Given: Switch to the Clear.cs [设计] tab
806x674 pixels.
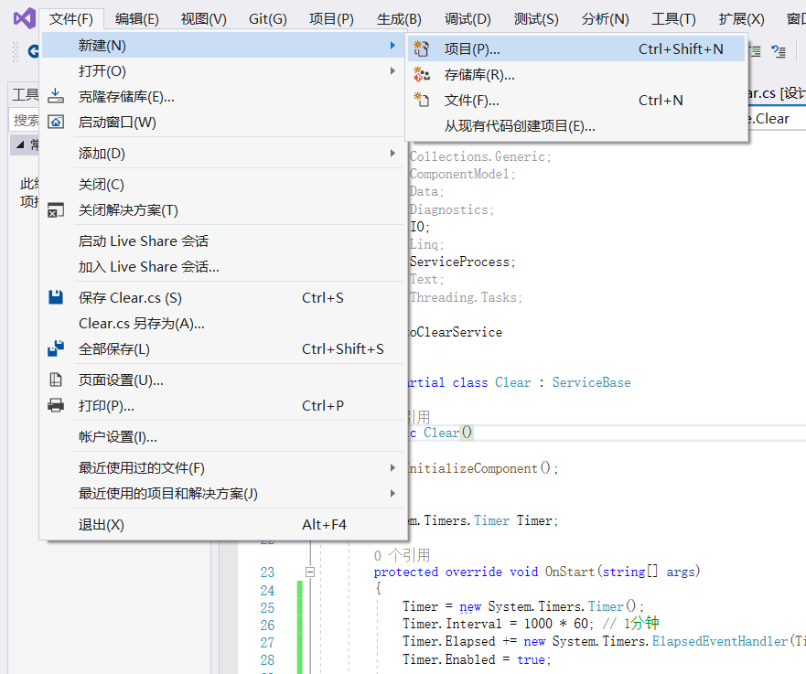Looking at the screenshot, I should (x=775, y=93).
